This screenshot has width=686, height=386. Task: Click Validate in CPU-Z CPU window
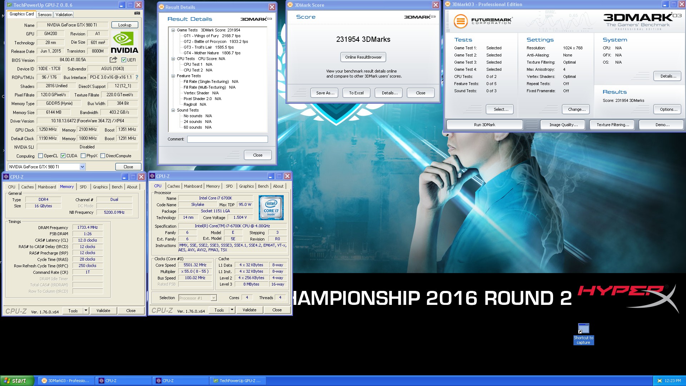[249, 310]
